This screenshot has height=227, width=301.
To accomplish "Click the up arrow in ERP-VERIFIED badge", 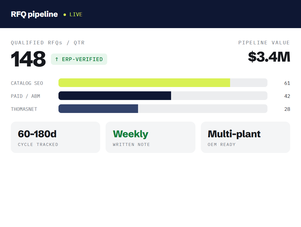I will point(57,59).
